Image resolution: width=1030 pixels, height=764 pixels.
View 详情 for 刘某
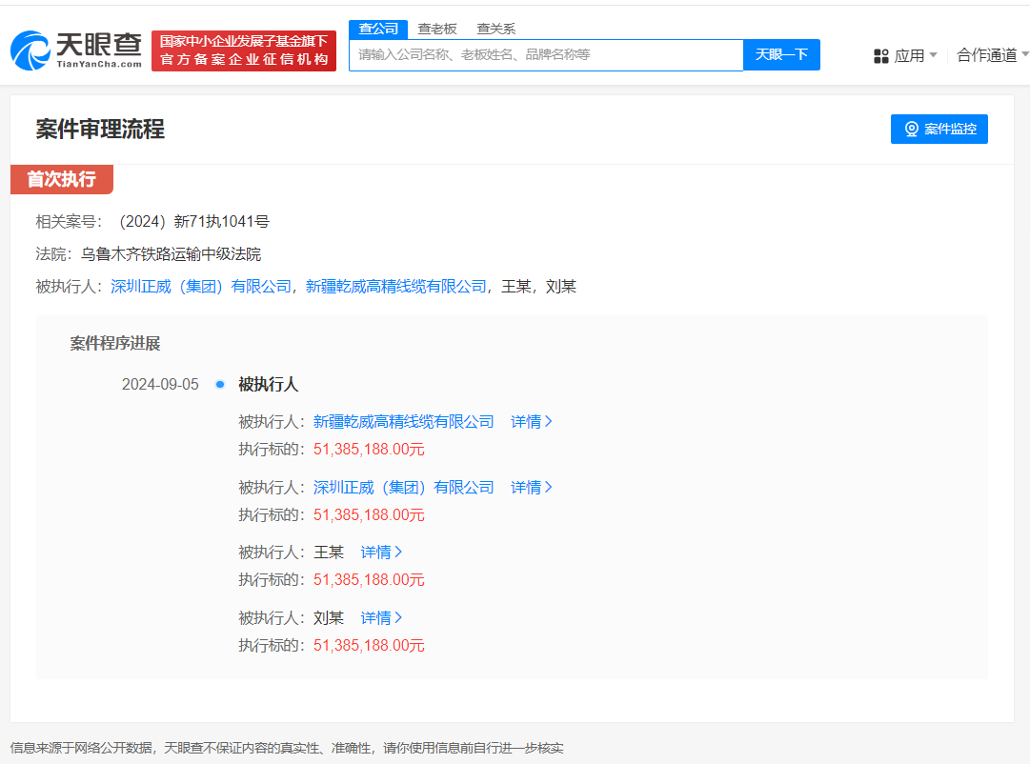[381, 618]
